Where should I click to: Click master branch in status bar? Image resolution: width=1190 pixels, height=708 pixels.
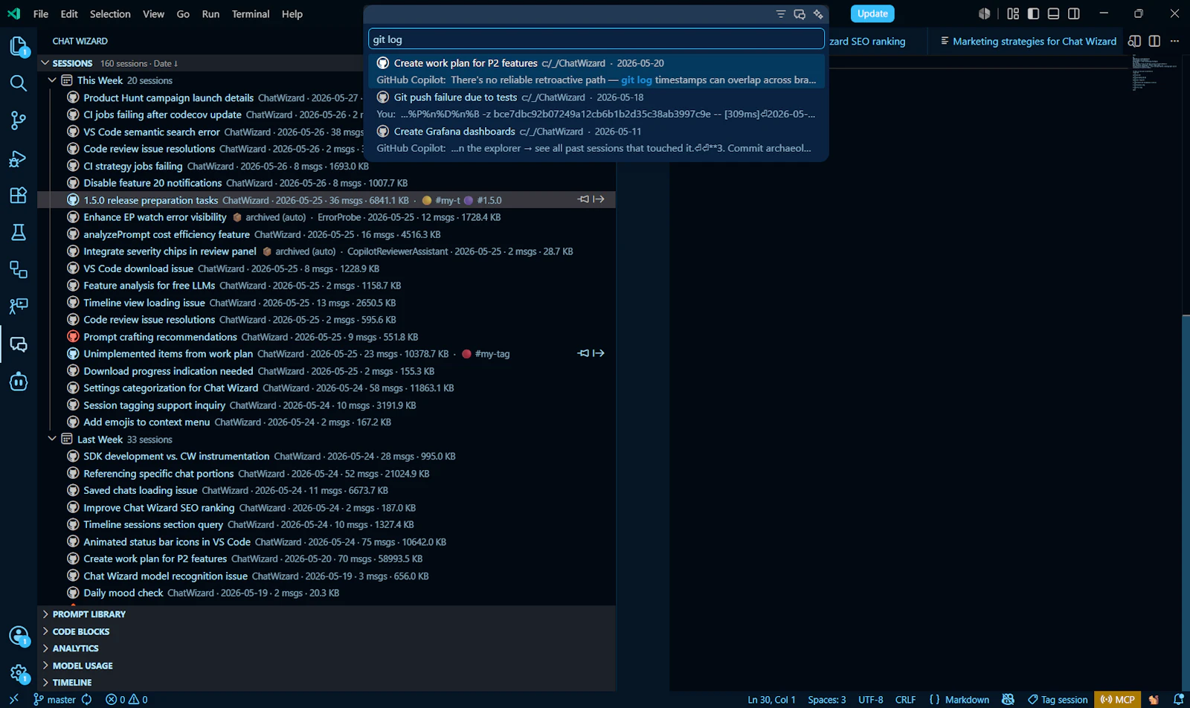coord(54,700)
